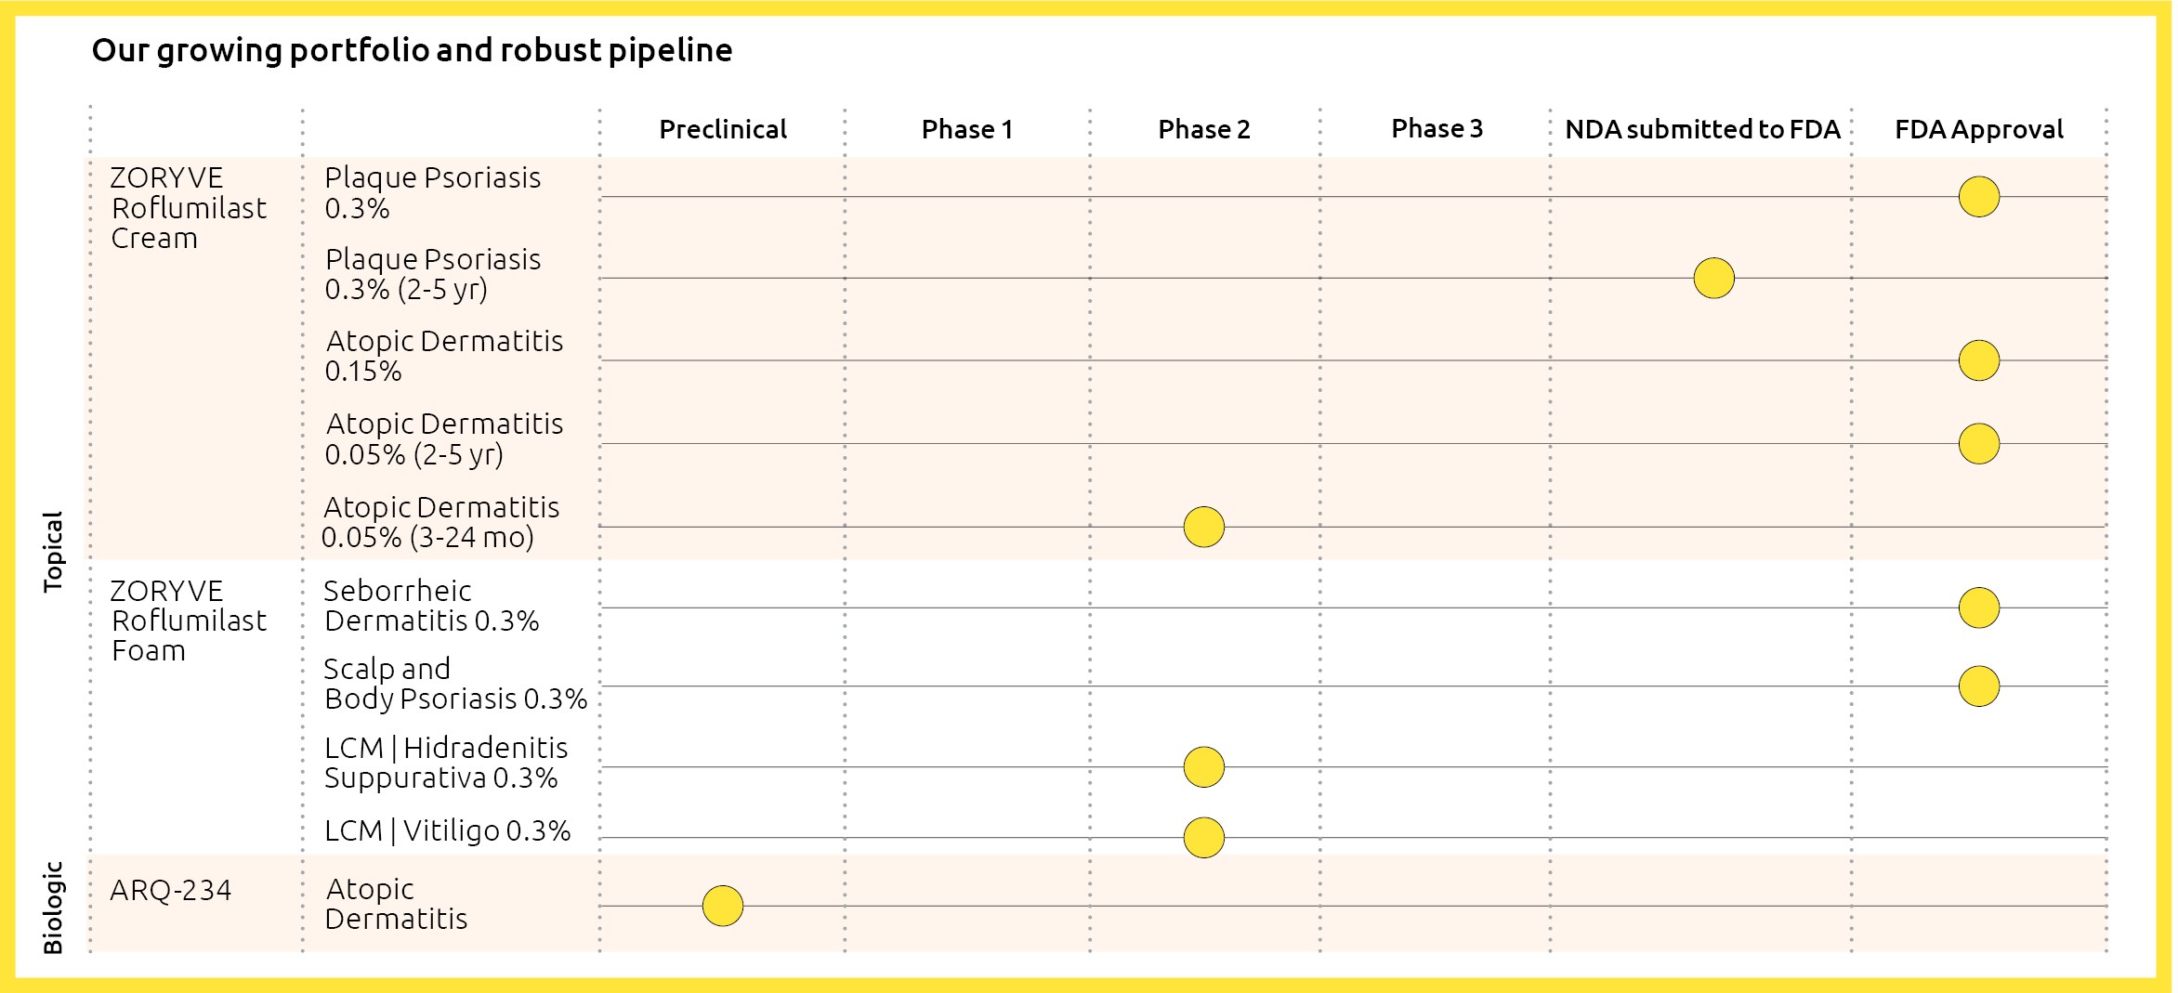Screen dimensions: 2178x993
Task: Click the Phase 1 column header
Action: 966,129
